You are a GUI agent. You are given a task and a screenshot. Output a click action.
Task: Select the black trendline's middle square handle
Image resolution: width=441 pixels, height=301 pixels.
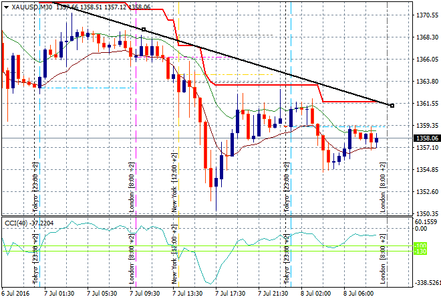pos(144,29)
